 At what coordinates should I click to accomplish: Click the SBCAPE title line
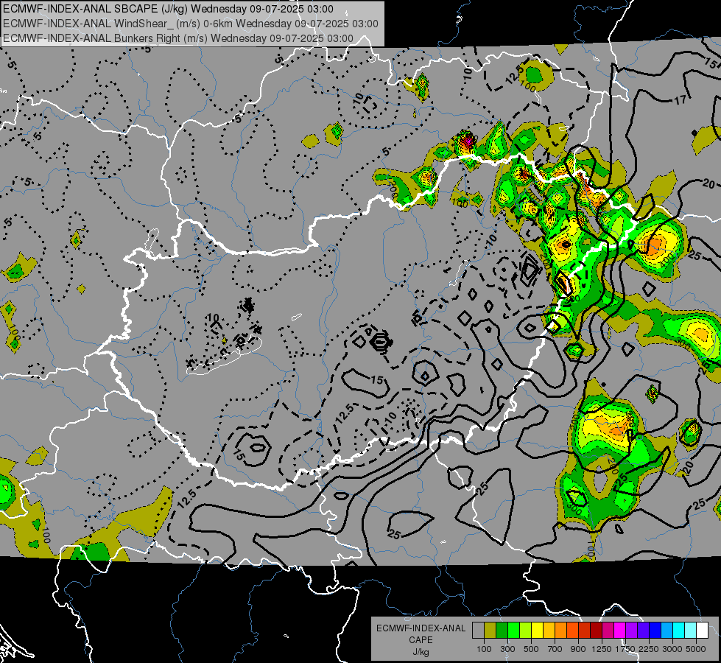tap(169, 9)
